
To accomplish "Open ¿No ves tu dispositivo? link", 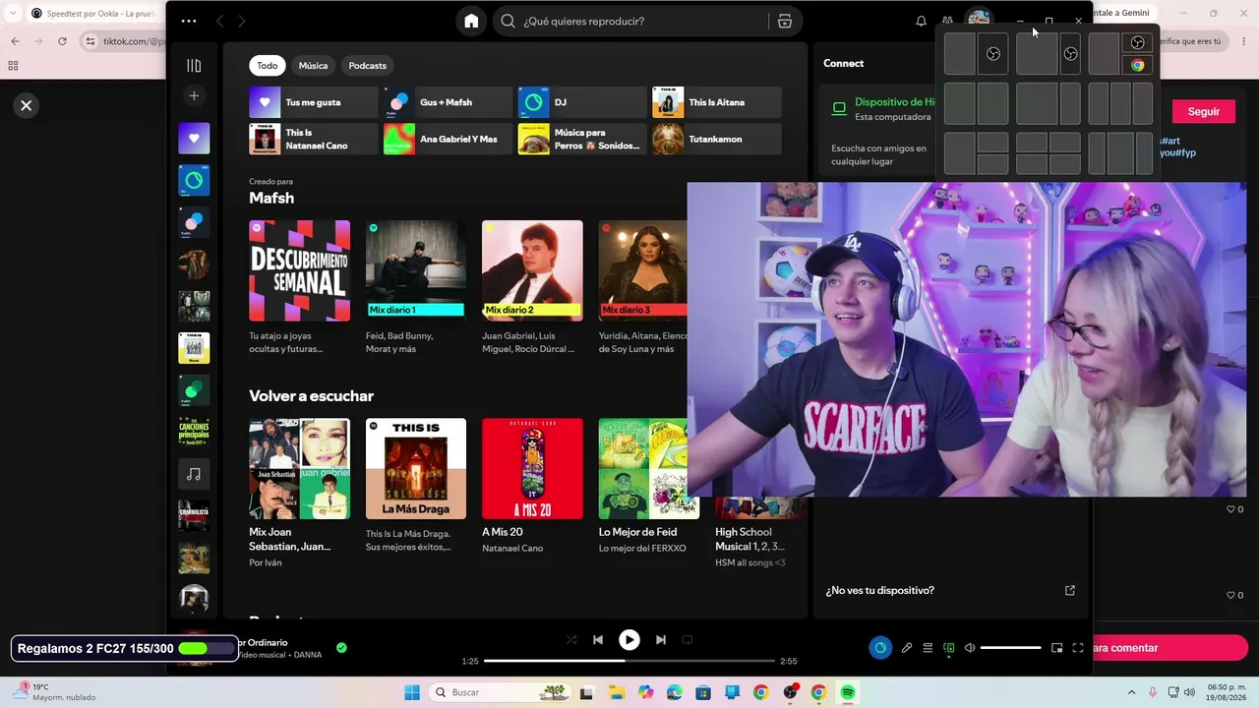I will pos(880,590).
